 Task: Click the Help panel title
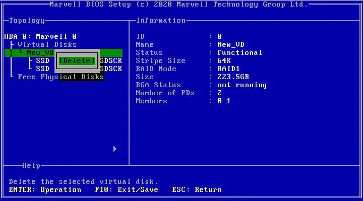pyautogui.click(x=31, y=166)
